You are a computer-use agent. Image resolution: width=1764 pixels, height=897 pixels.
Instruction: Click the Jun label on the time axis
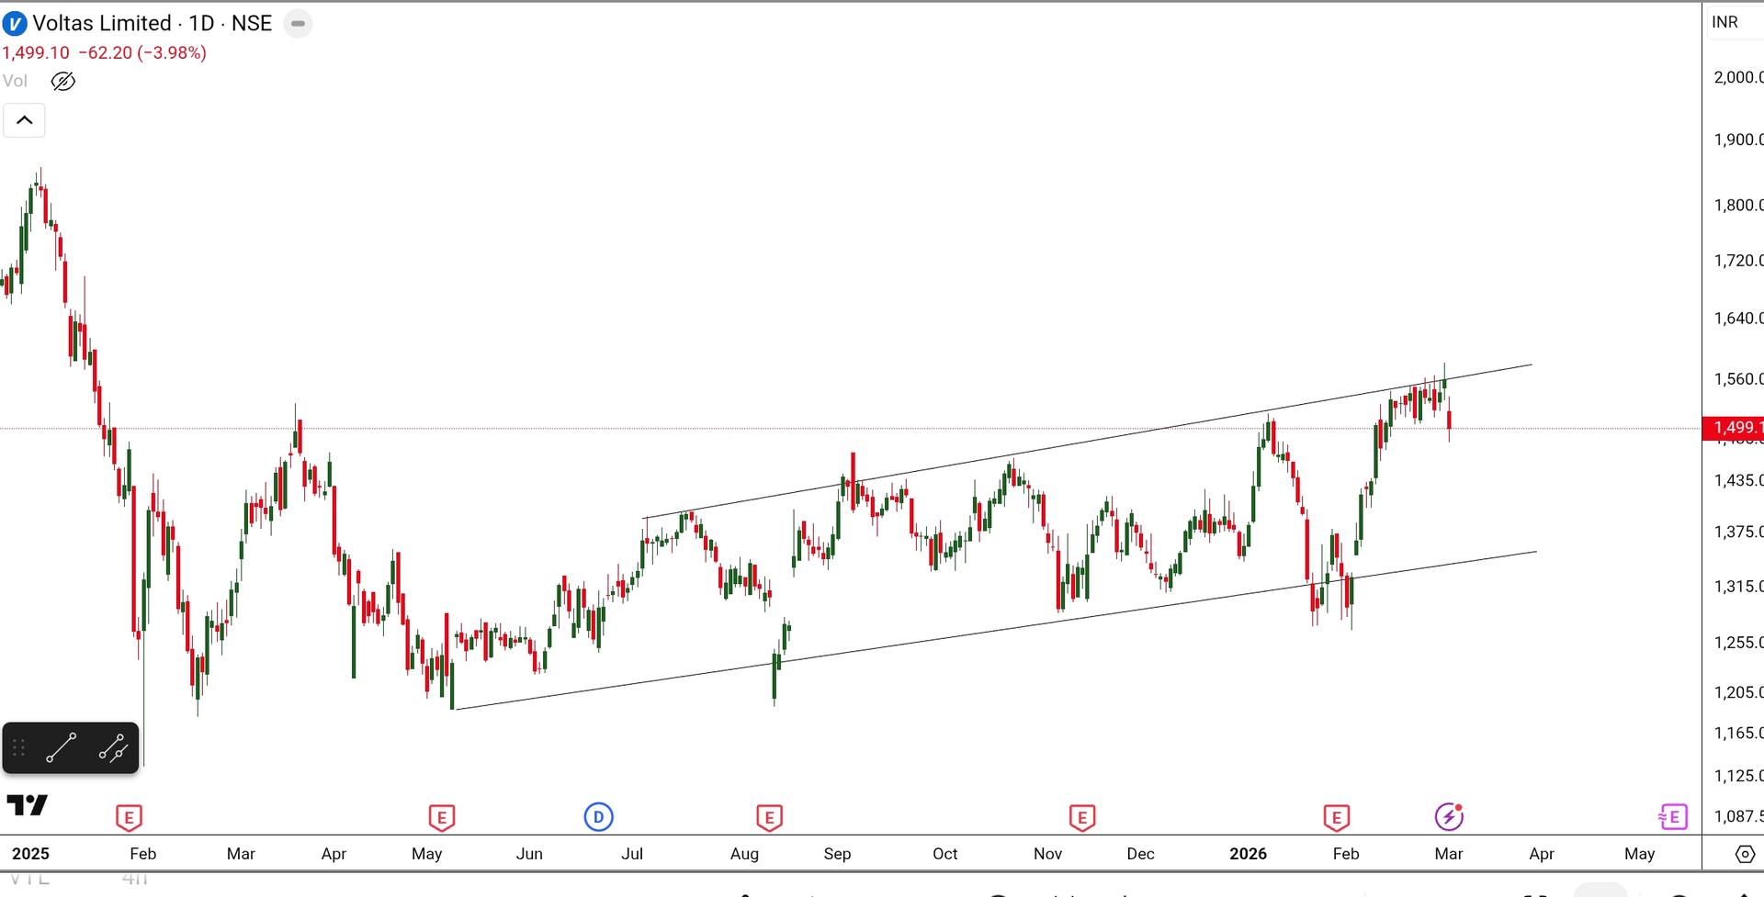(x=529, y=854)
